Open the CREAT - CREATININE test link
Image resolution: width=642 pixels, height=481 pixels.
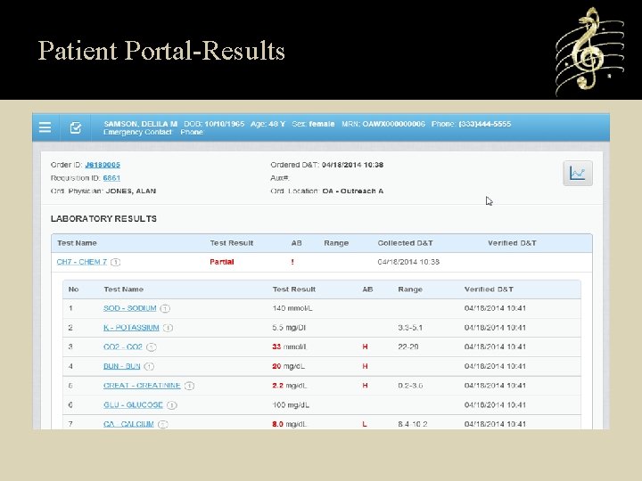[x=142, y=386]
